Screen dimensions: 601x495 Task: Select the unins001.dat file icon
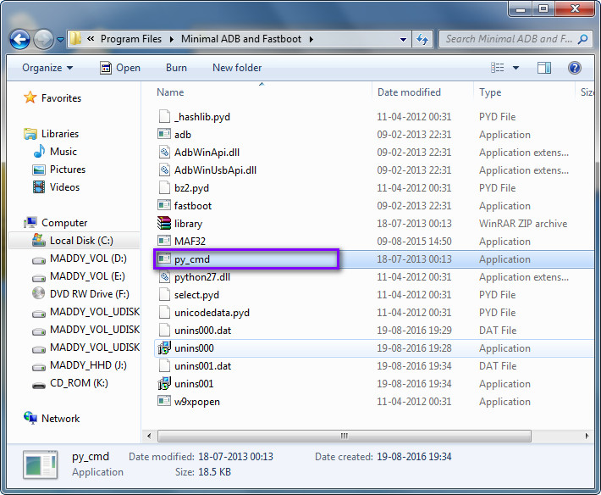coord(164,365)
